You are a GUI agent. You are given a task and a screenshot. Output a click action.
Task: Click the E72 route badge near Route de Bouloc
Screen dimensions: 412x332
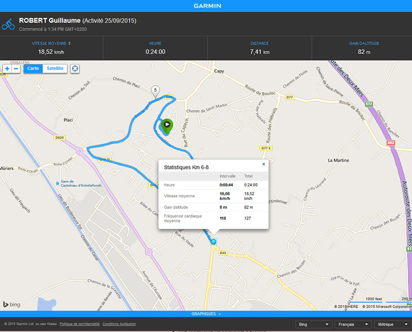369,104
